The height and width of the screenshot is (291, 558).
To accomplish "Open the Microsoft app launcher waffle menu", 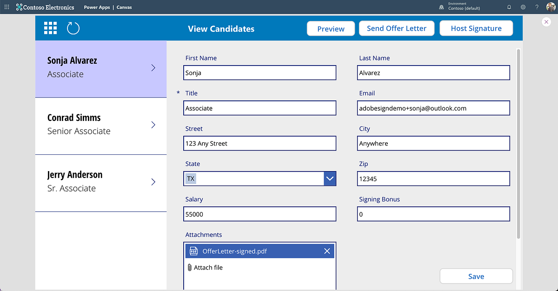I will 7,7.
